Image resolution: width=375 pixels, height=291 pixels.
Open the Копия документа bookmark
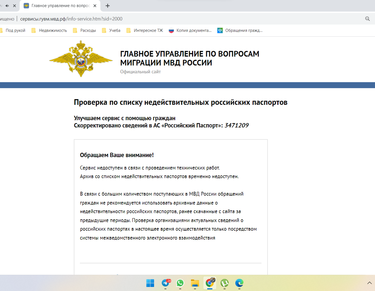point(190,30)
